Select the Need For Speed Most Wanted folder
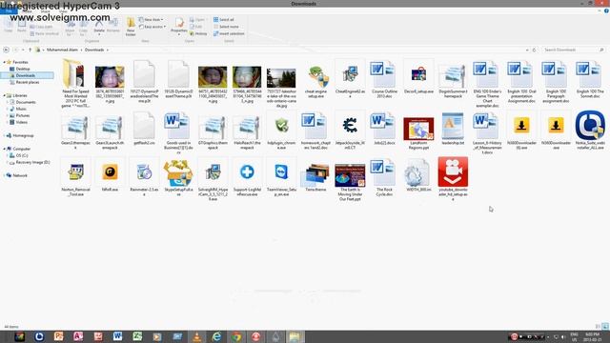The image size is (610, 343). [75, 83]
